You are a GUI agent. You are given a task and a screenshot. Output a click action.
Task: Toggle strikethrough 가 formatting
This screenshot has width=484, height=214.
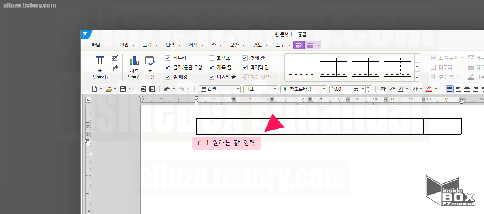coord(415,89)
